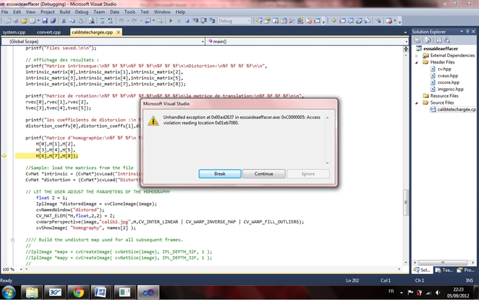
Task: Click the Break All pause icon
Action: pyautogui.click(x=179, y=21)
